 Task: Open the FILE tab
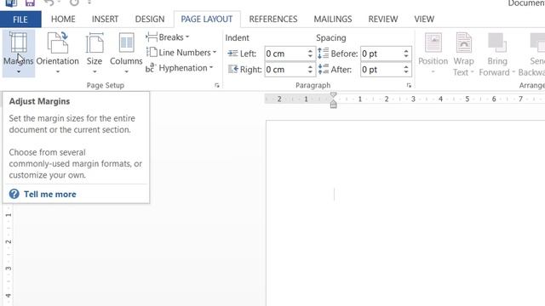point(20,19)
